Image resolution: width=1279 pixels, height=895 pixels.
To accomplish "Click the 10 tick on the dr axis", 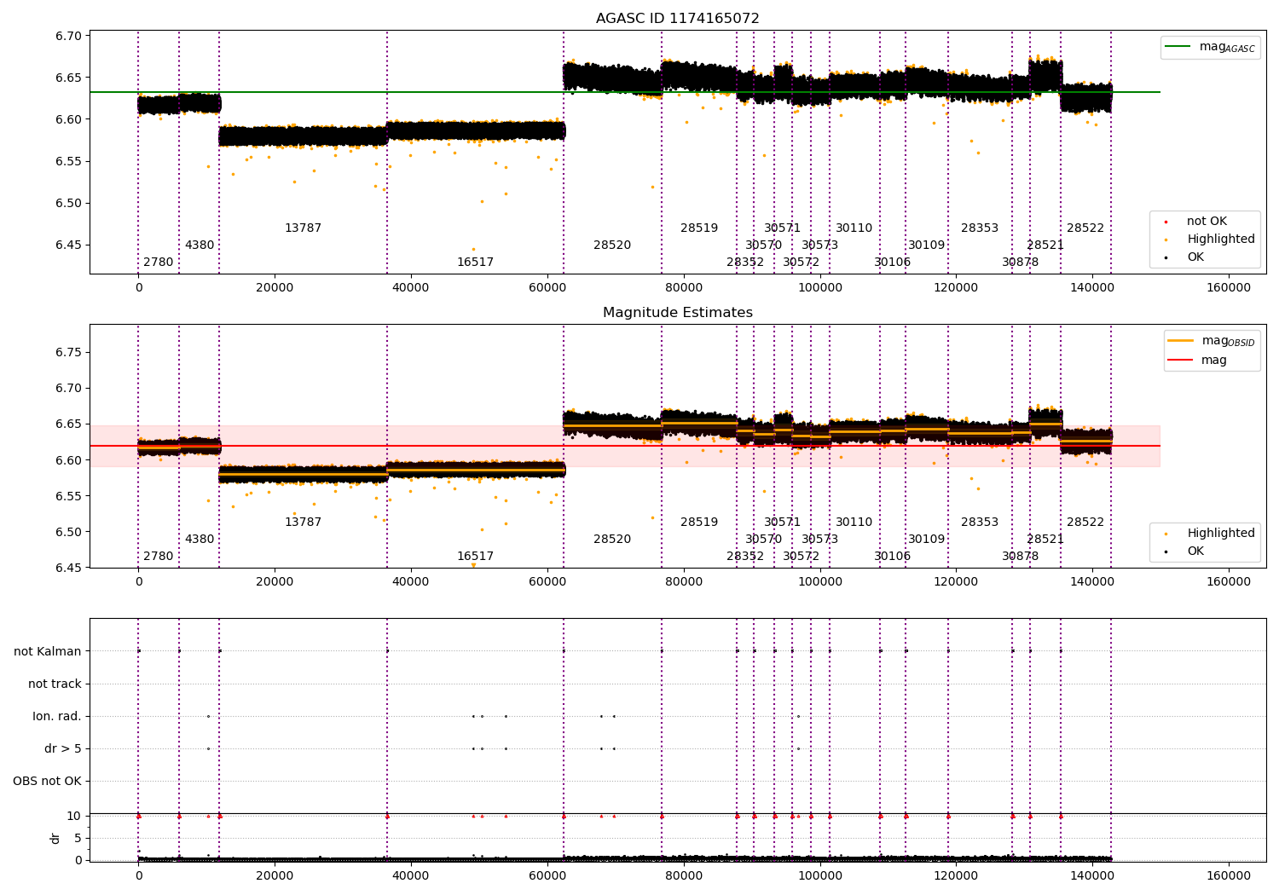I will [74, 816].
